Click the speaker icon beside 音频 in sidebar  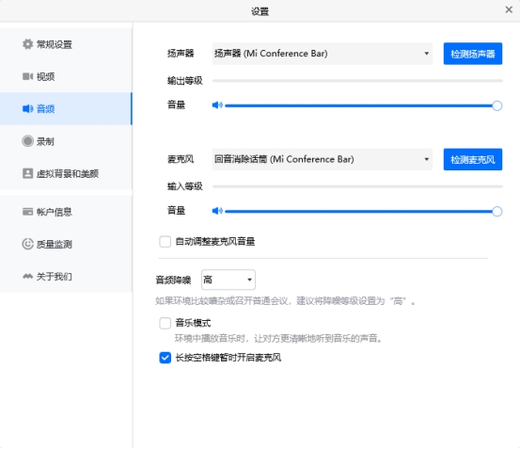(27, 109)
